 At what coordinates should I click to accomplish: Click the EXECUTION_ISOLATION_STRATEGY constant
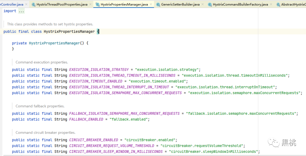click(x=99, y=70)
